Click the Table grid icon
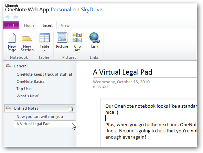 (x=44, y=38)
